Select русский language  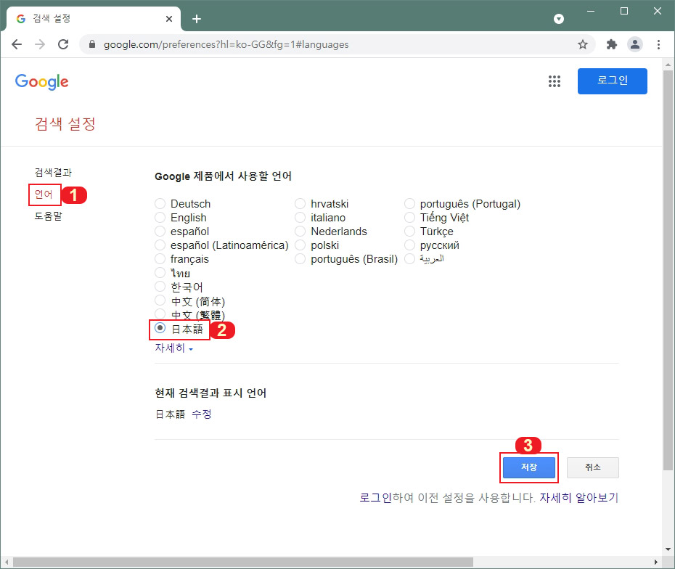coord(410,245)
